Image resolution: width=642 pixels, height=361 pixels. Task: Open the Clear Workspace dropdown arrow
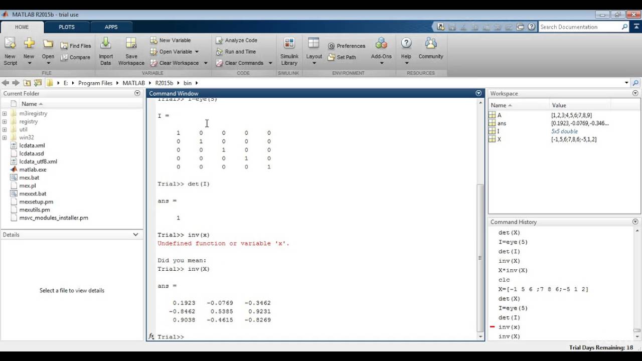coord(205,63)
